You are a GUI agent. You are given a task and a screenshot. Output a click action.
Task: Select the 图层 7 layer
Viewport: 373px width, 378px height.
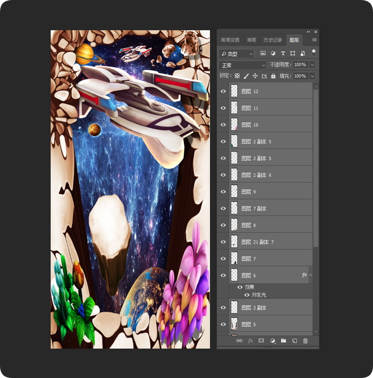pos(271,258)
